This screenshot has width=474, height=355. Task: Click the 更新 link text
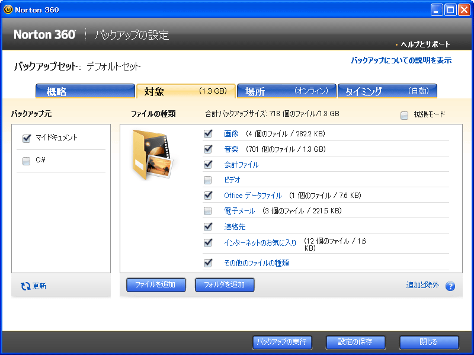[x=39, y=286]
